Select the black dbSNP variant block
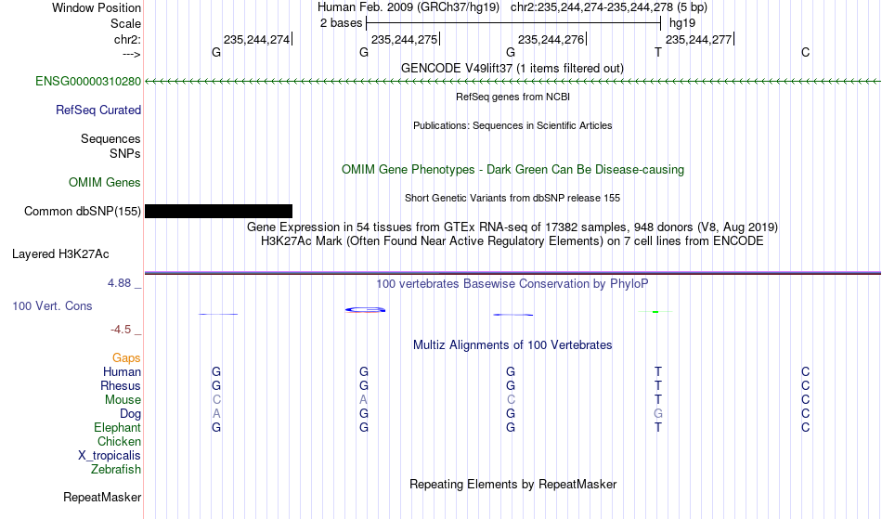 point(219,212)
